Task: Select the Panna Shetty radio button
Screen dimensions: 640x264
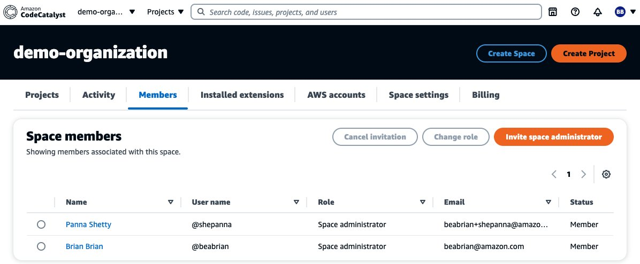Action: point(41,224)
